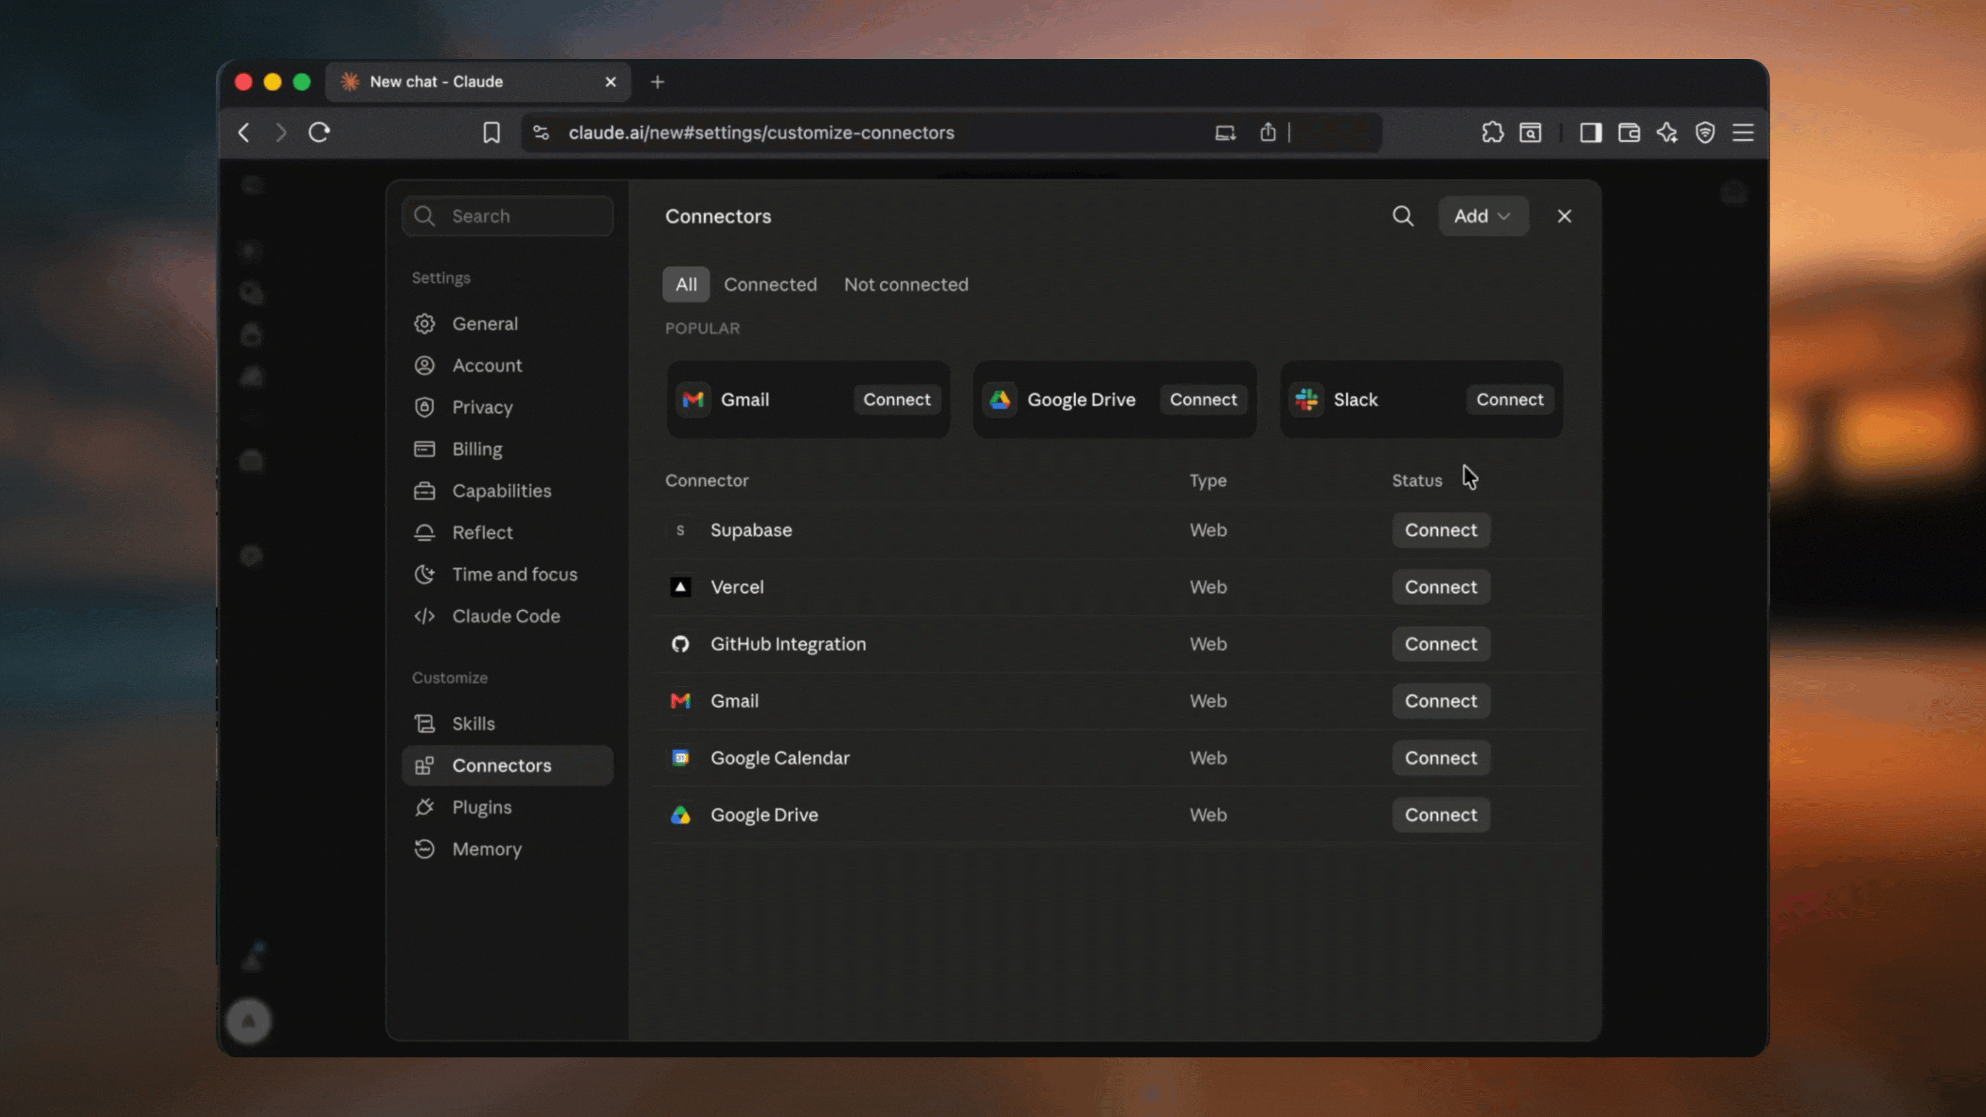Open Claude Code settings

508,616
